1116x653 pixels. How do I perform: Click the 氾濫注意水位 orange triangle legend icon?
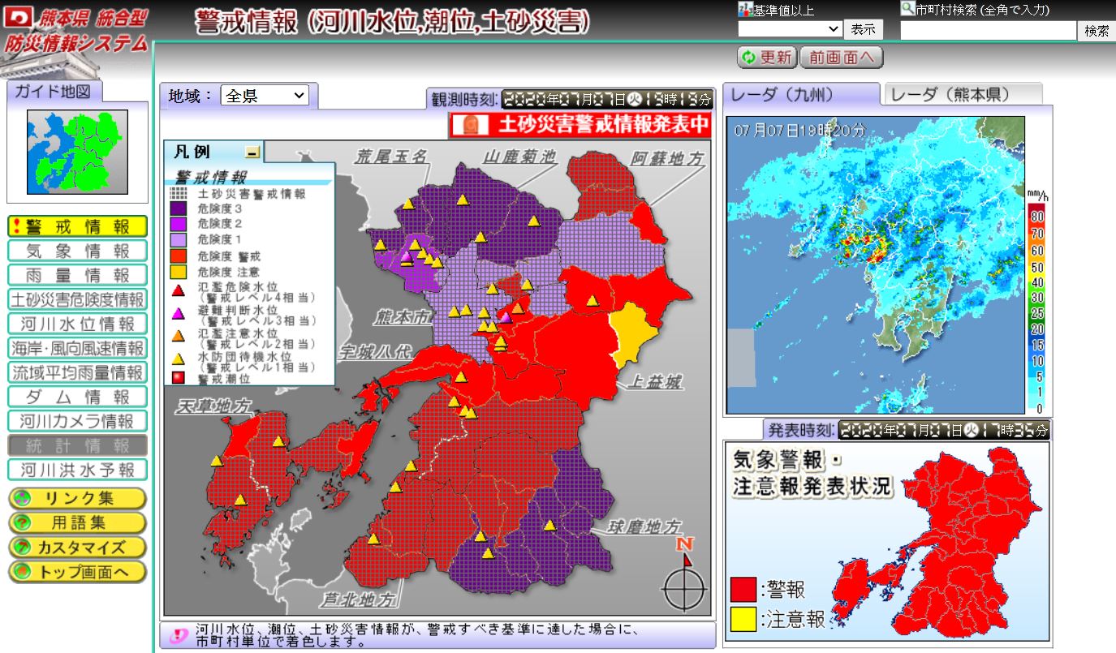pyautogui.click(x=179, y=337)
